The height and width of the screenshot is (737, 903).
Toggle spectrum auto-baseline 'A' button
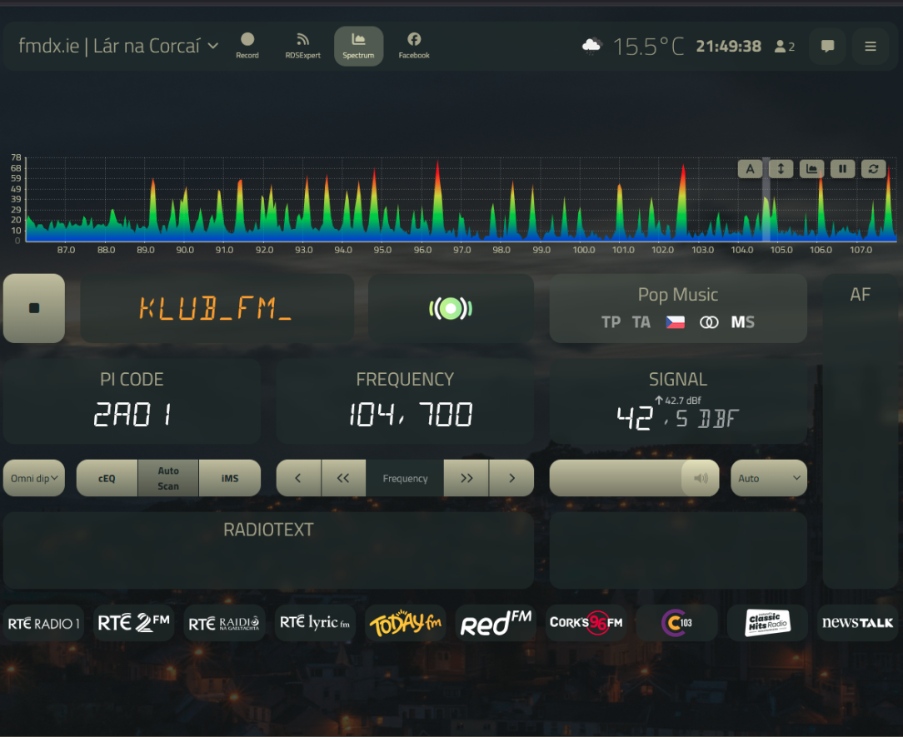[x=750, y=169]
